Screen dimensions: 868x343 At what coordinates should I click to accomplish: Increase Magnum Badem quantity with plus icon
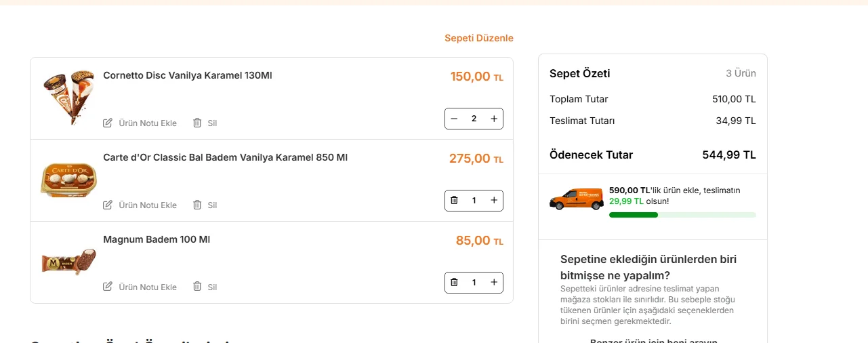(494, 283)
